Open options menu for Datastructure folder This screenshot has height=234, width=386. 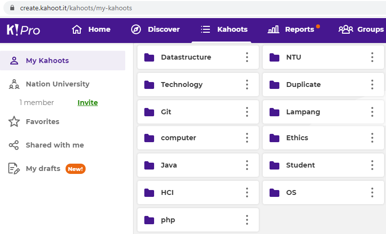(x=247, y=57)
